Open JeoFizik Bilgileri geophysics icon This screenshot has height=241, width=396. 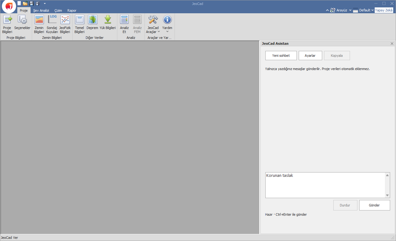coord(65,24)
